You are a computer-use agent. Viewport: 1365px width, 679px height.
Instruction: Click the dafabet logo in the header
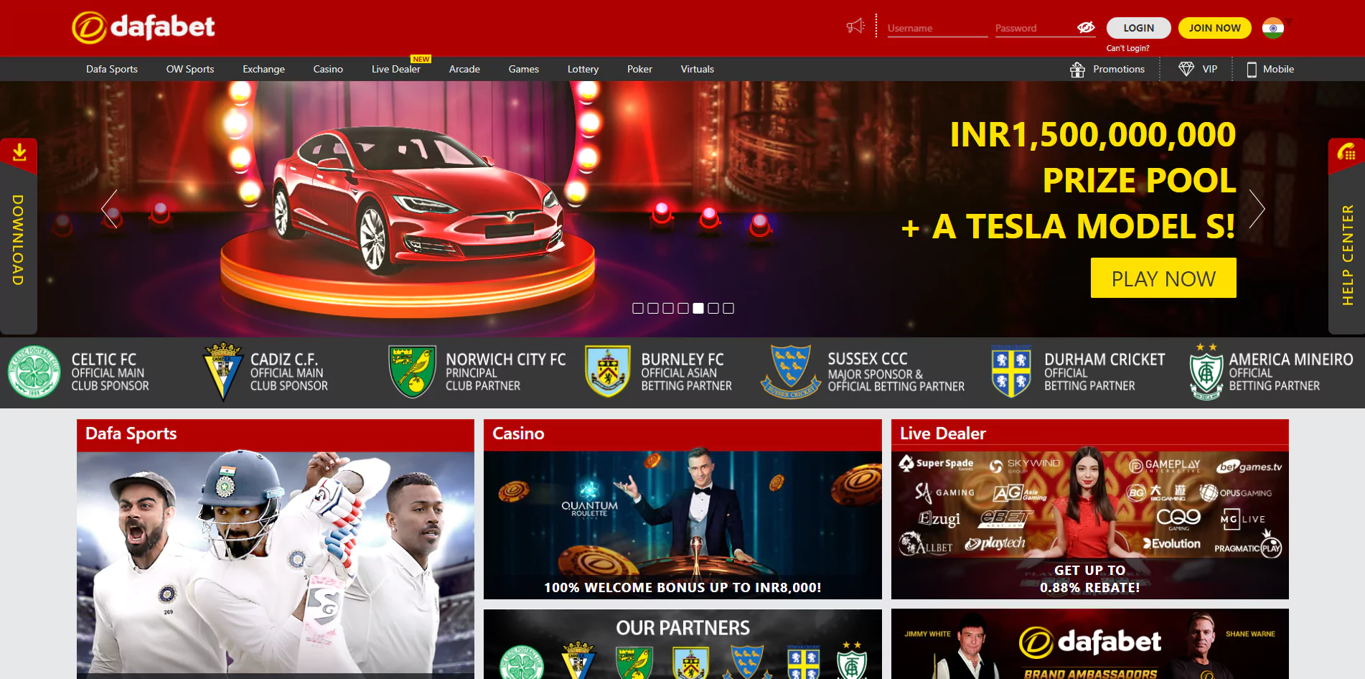coord(144,27)
